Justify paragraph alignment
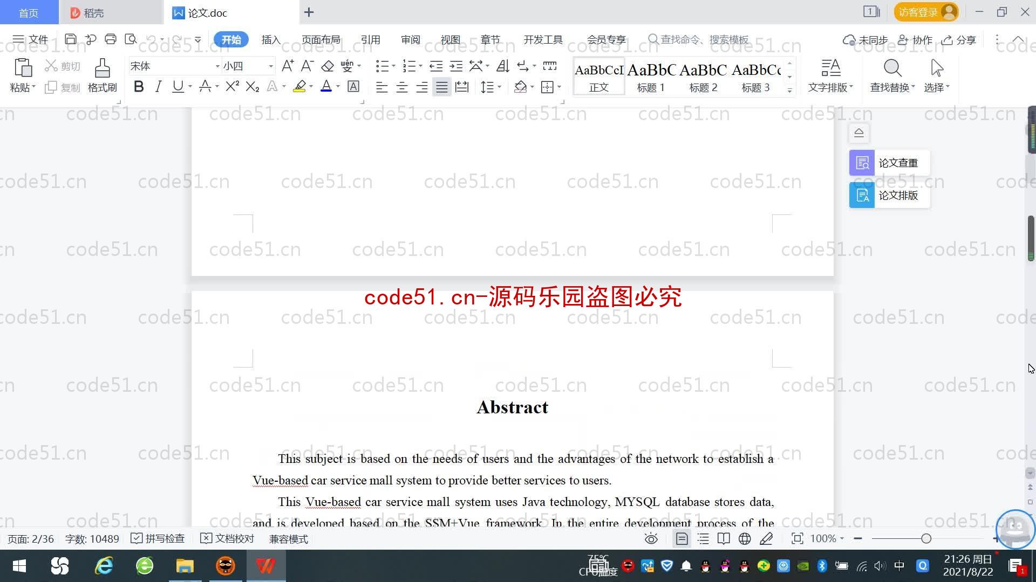This screenshot has height=582, width=1036. tap(442, 87)
